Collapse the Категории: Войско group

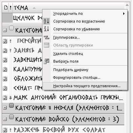(x=5, y=119)
